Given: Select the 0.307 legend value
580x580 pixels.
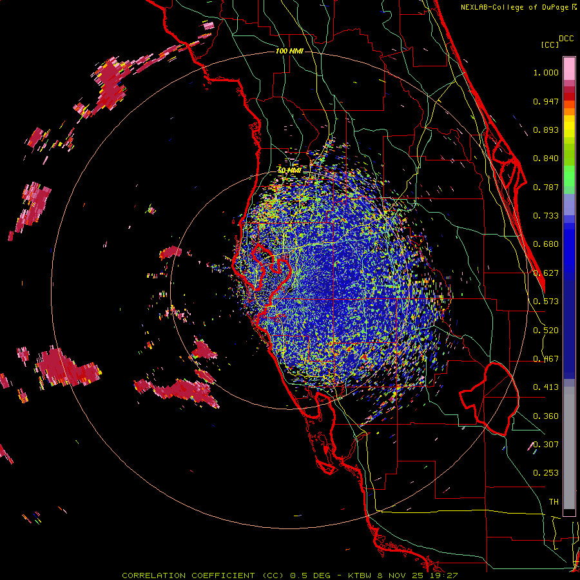Looking at the screenshot, I should pos(546,445).
